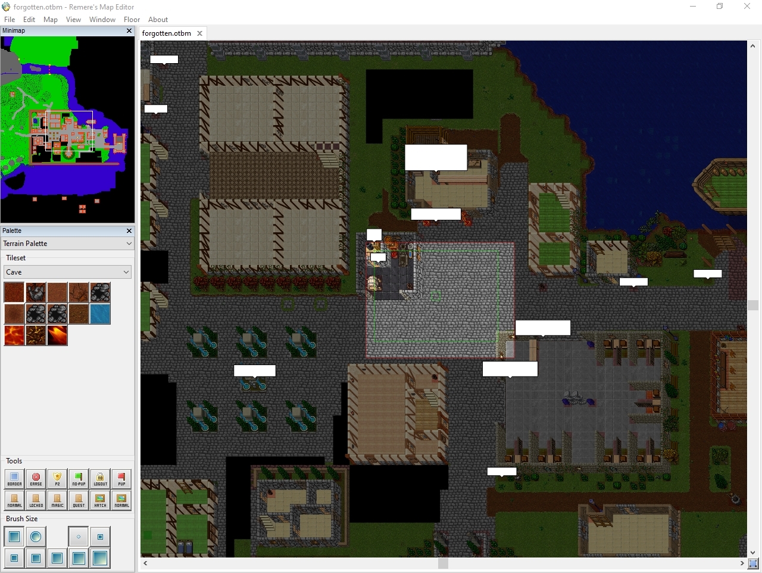Close the Minimap panel

click(x=129, y=30)
